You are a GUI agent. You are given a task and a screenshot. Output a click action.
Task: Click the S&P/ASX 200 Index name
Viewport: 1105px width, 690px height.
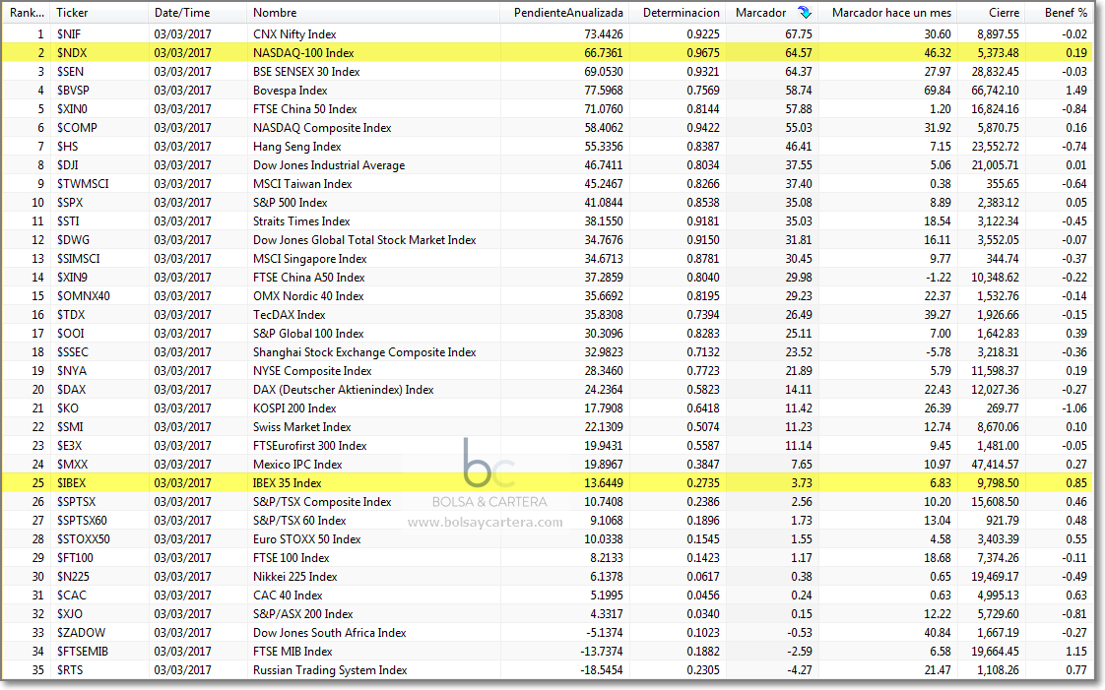pos(303,614)
